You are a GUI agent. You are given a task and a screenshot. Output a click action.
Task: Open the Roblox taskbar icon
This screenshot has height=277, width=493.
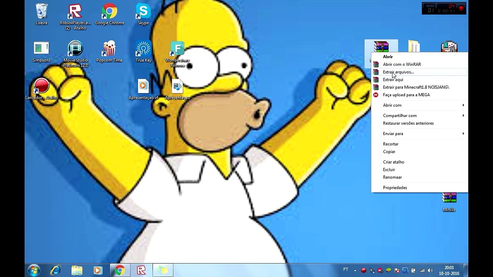(141, 270)
